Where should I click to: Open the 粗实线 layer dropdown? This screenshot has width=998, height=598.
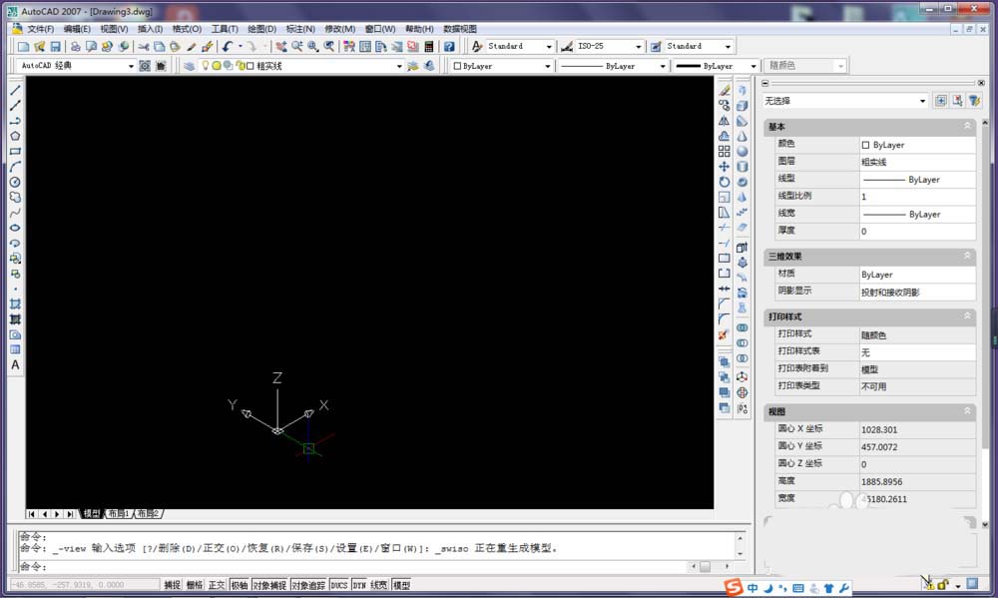(397, 65)
